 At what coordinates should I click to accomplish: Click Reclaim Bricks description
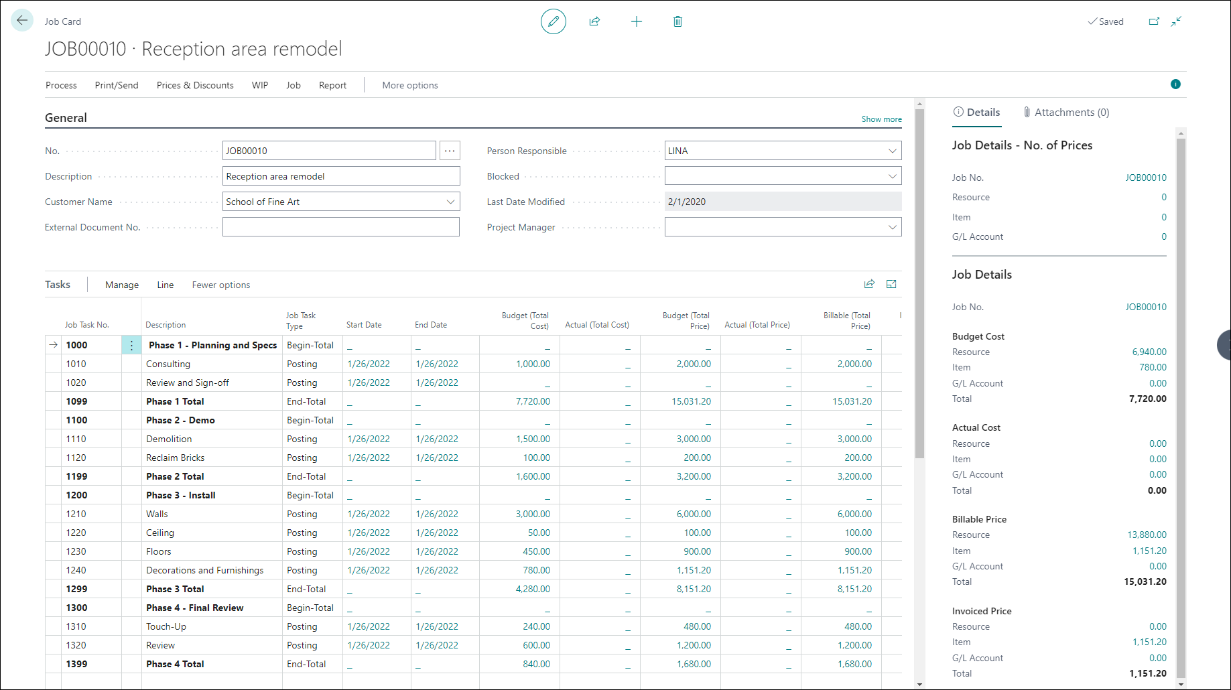[x=176, y=458]
